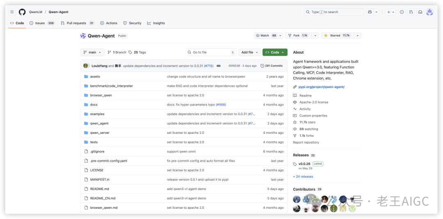Click the Go to file input

pos(211,52)
